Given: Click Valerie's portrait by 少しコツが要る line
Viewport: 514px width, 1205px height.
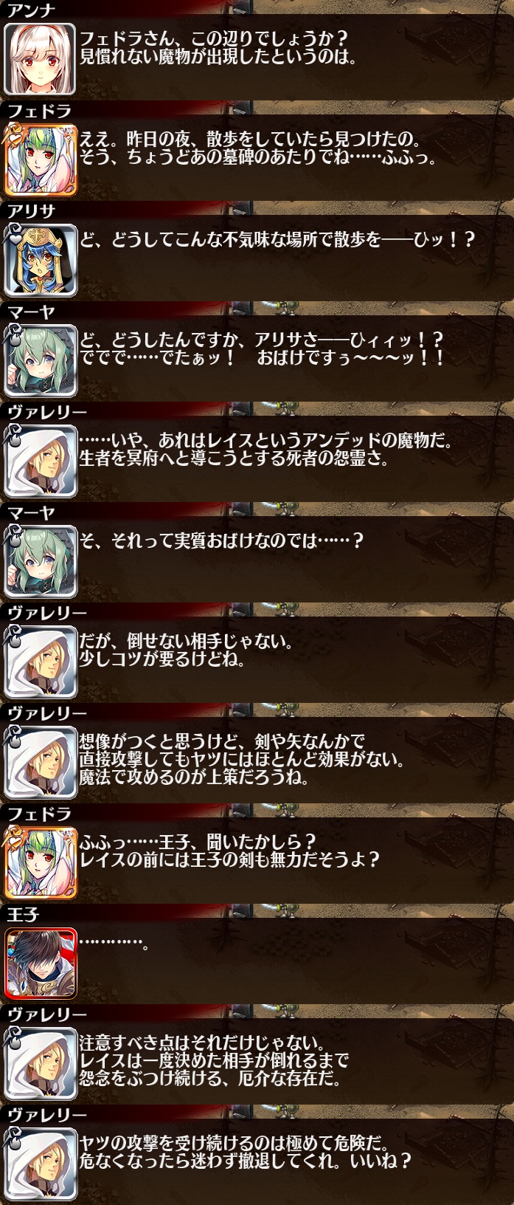Looking at the screenshot, I should point(40,661).
